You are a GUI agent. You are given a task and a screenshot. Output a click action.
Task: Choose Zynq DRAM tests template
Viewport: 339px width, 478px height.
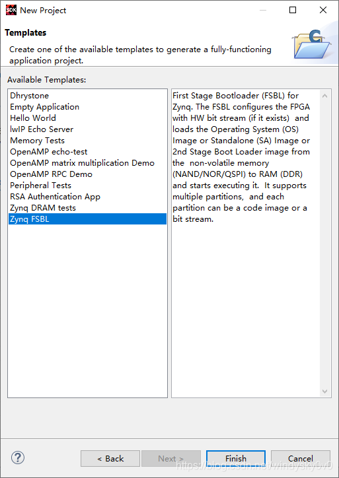[88, 208]
